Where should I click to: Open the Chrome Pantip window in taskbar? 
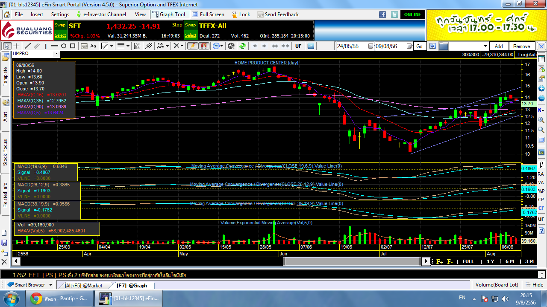coord(59,298)
